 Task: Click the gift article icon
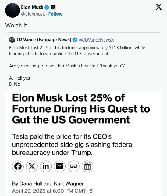[x=87, y=166]
